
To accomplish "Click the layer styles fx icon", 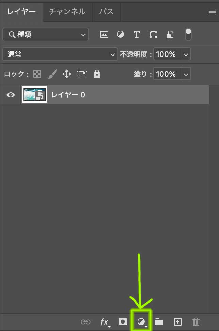I will click(x=105, y=322).
